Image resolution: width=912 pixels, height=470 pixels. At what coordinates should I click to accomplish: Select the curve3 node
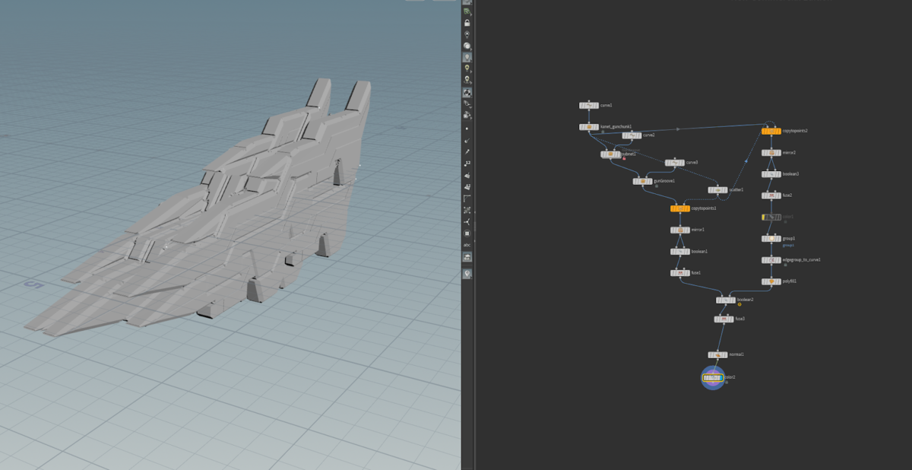674,163
